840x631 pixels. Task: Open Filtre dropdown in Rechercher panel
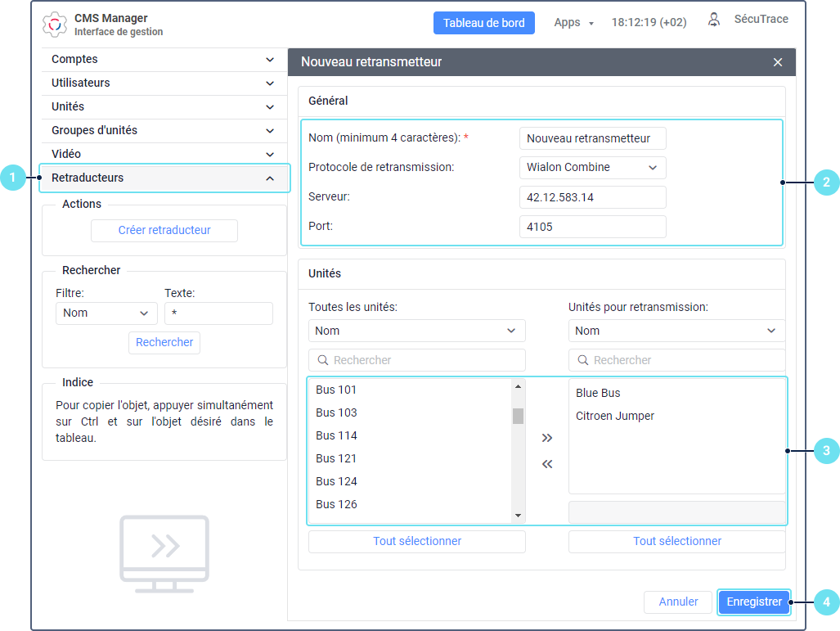coord(106,313)
